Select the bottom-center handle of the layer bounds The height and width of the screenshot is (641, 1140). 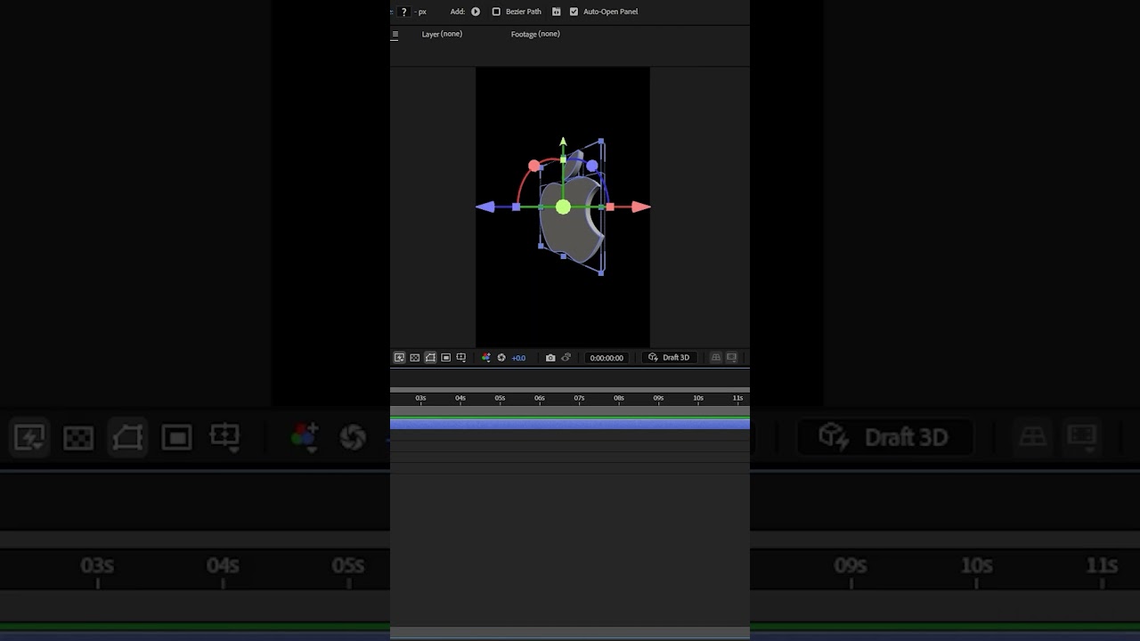pyautogui.click(x=563, y=256)
